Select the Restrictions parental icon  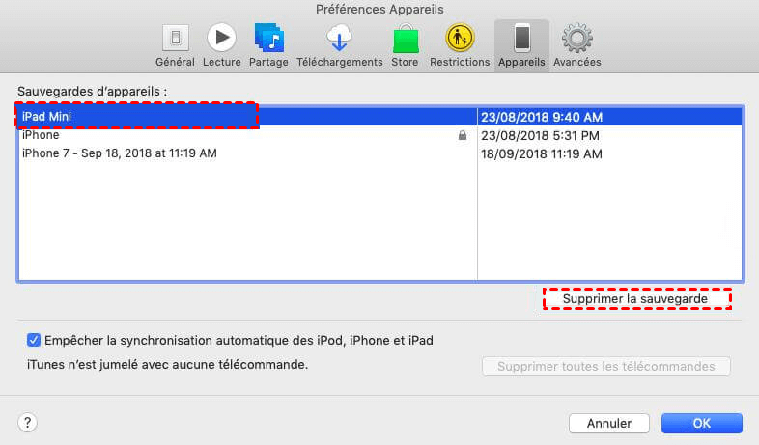(x=460, y=39)
